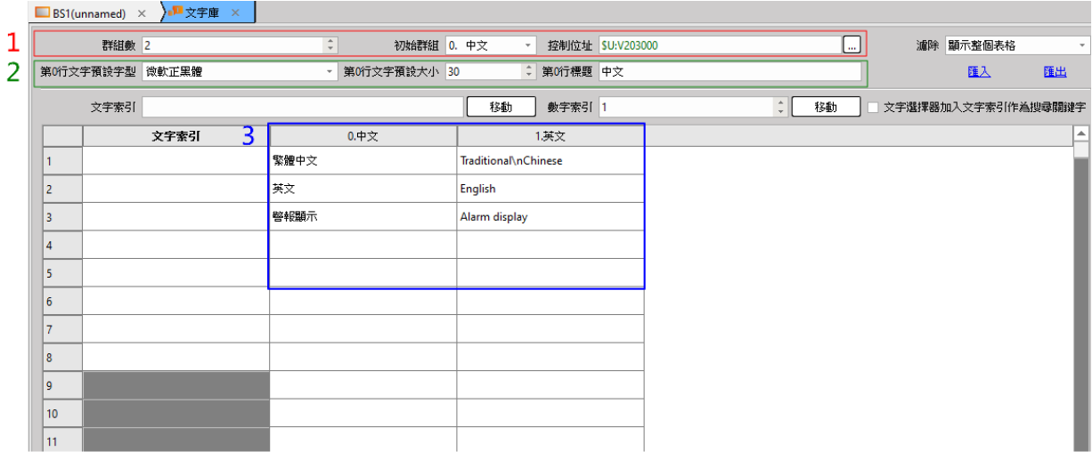Click the 第0行標題 input field

point(729,71)
